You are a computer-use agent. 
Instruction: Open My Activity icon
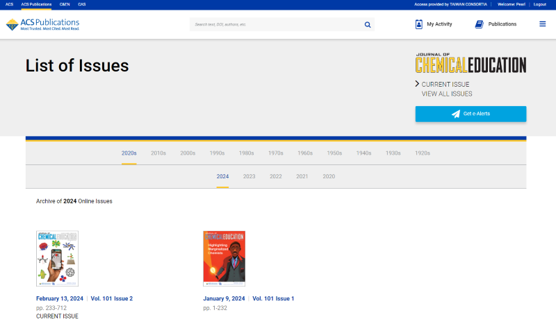pos(419,24)
